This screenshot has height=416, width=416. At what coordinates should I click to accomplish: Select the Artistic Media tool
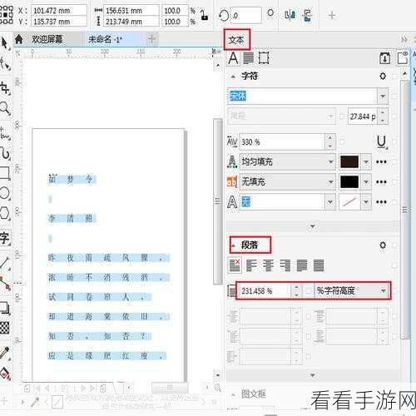click(x=5, y=153)
